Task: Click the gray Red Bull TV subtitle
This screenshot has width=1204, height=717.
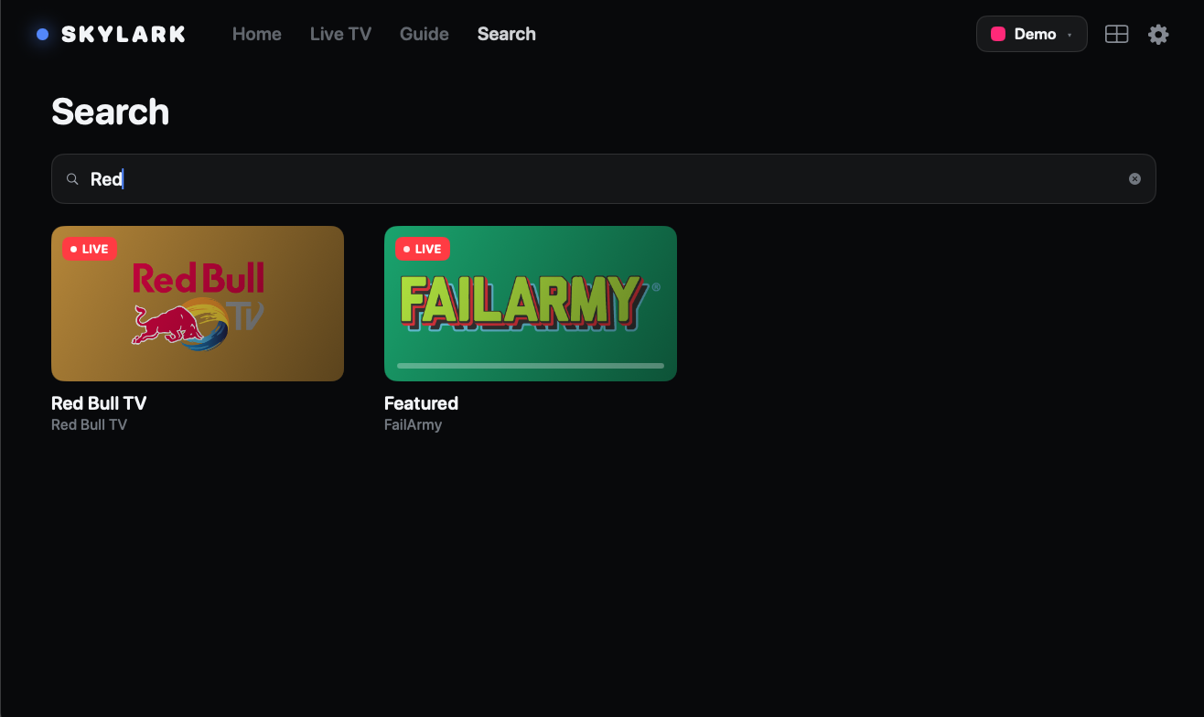Action: point(89,425)
